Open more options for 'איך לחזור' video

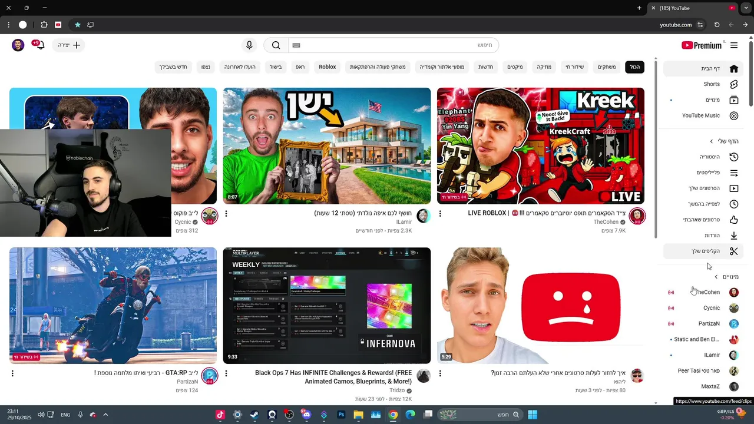(440, 373)
